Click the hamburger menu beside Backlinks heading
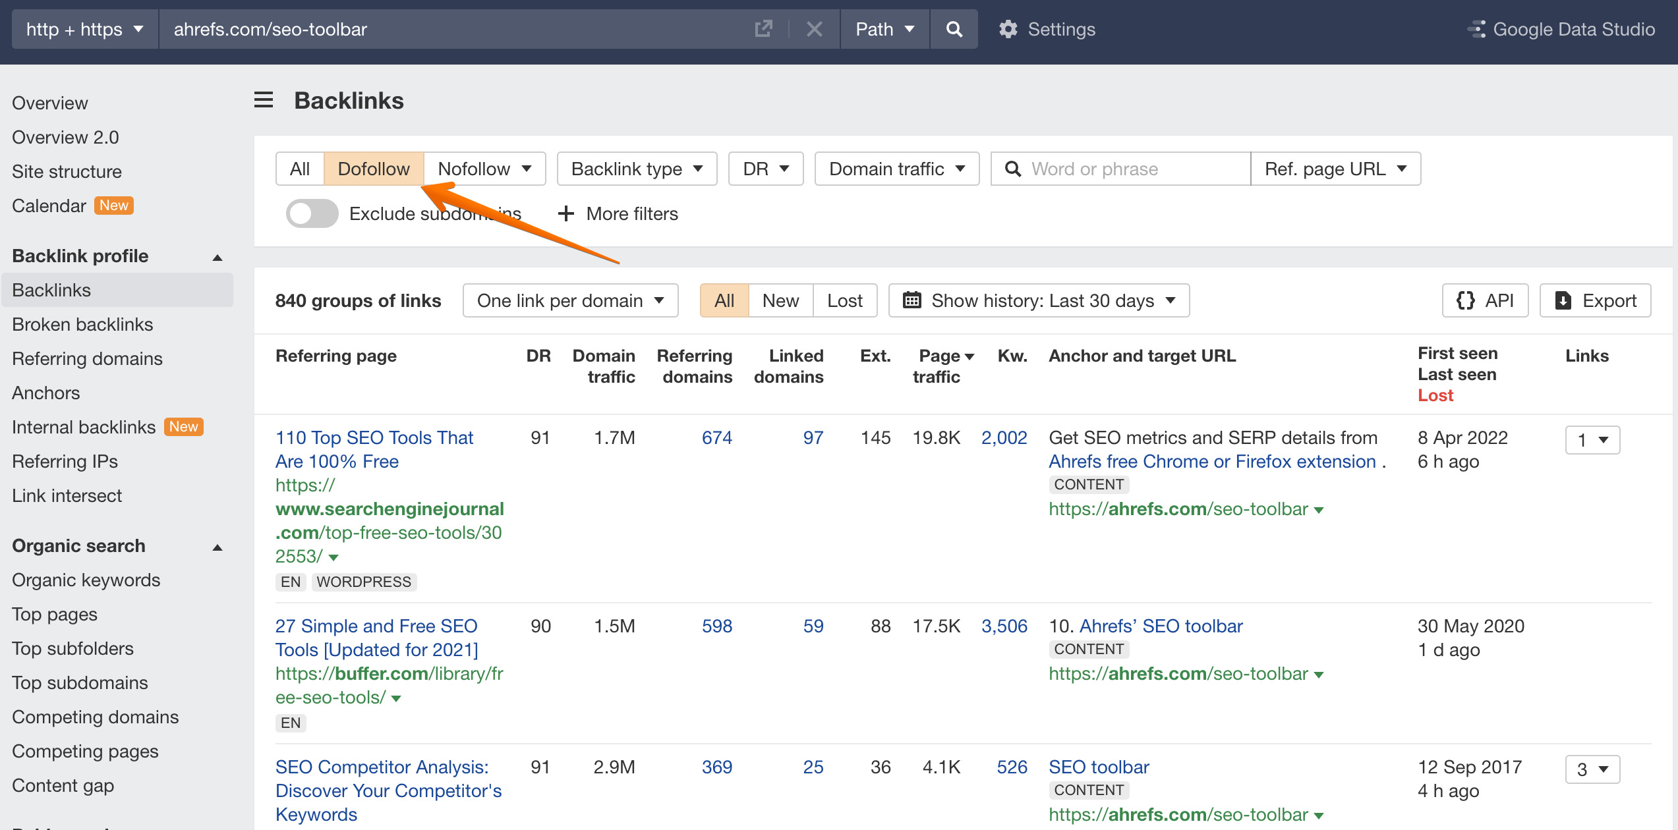 (x=263, y=100)
